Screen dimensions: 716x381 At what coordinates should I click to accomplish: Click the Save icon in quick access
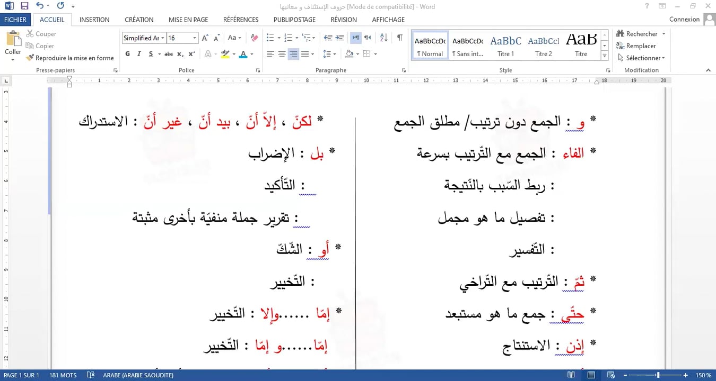24,6
